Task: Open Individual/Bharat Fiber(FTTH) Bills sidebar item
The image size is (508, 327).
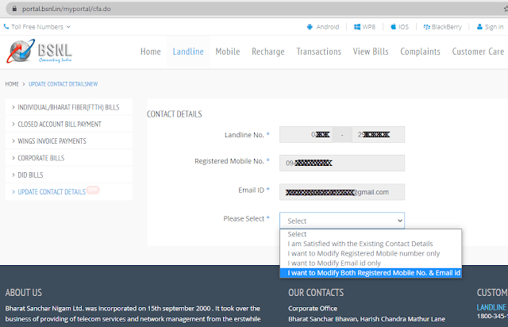Action: click(x=69, y=107)
